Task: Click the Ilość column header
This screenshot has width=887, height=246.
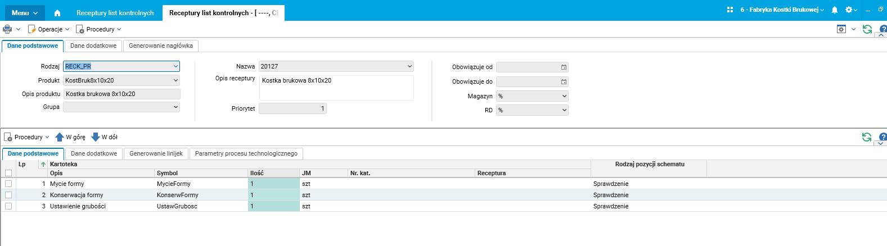Action: (x=273, y=173)
